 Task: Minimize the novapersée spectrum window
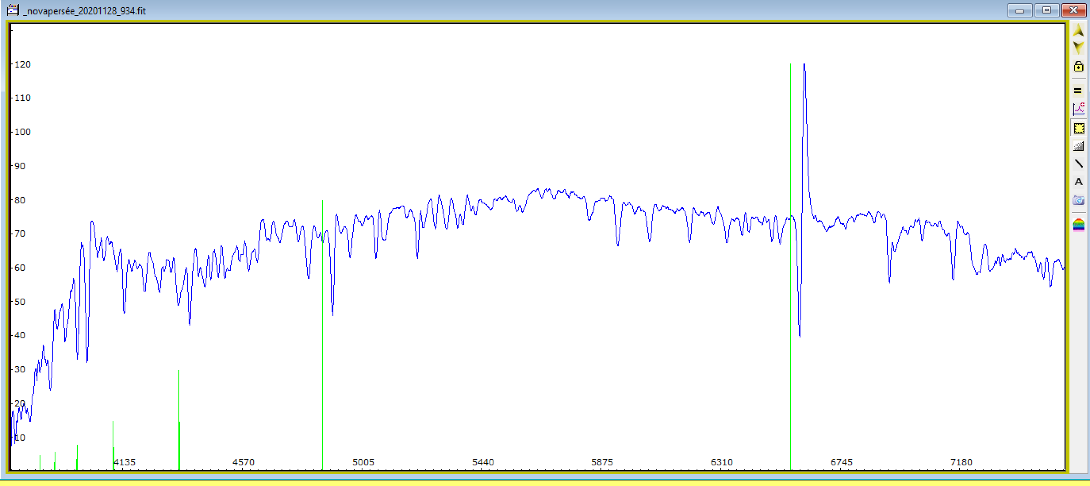coord(1019,10)
